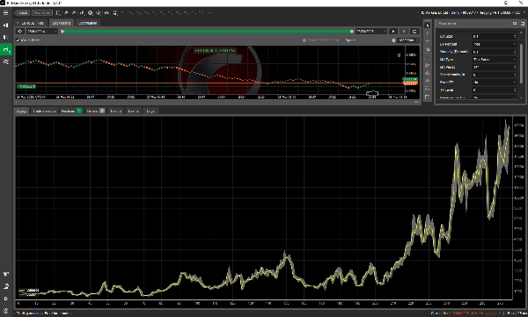Adjust the MA Period stepper arrows

click(515, 67)
